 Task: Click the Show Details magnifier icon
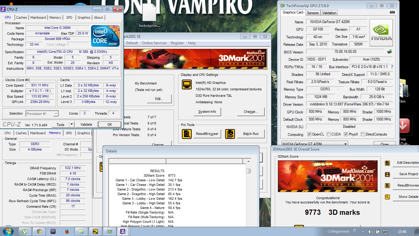387,197
